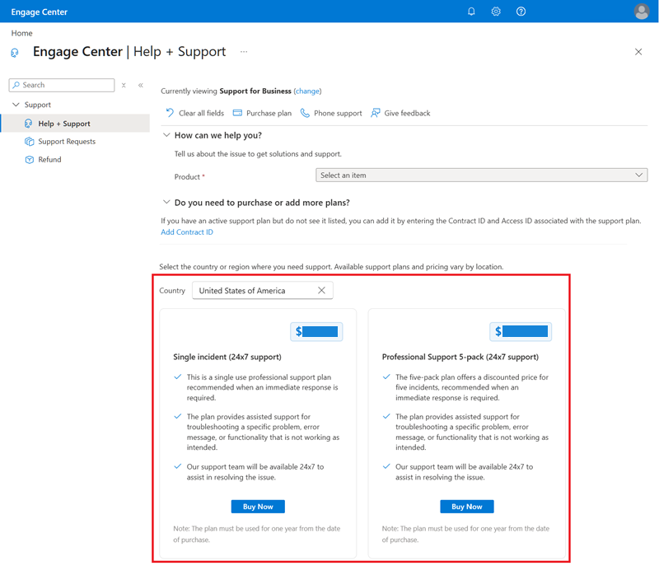
Task: Click the help question mark icon
Action: pyautogui.click(x=521, y=12)
